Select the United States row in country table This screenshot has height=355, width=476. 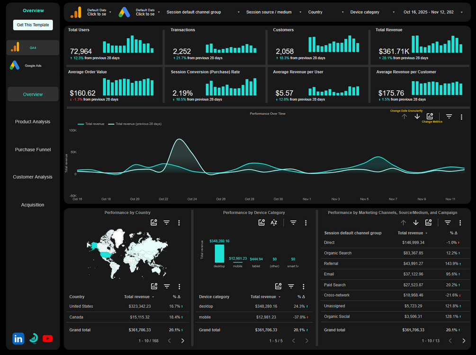[x=127, y=306]
